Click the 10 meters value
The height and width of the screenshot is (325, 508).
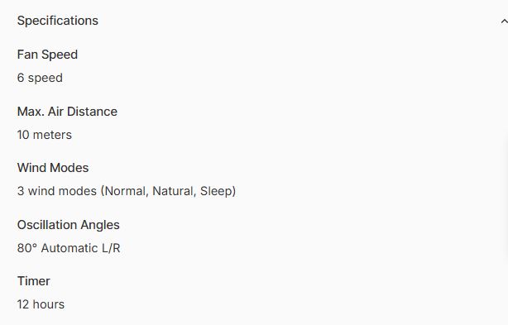pos(45,135)
